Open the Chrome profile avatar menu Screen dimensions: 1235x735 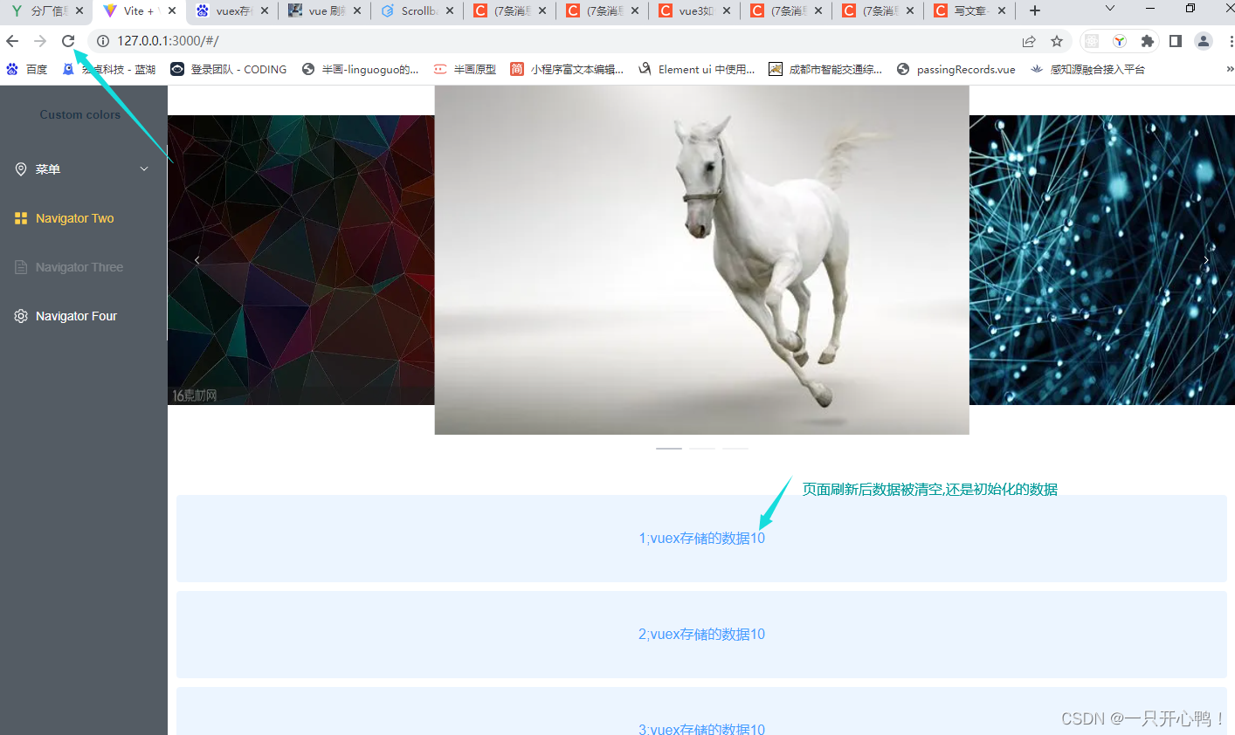pyautogui.click(x=1204, y=41)
